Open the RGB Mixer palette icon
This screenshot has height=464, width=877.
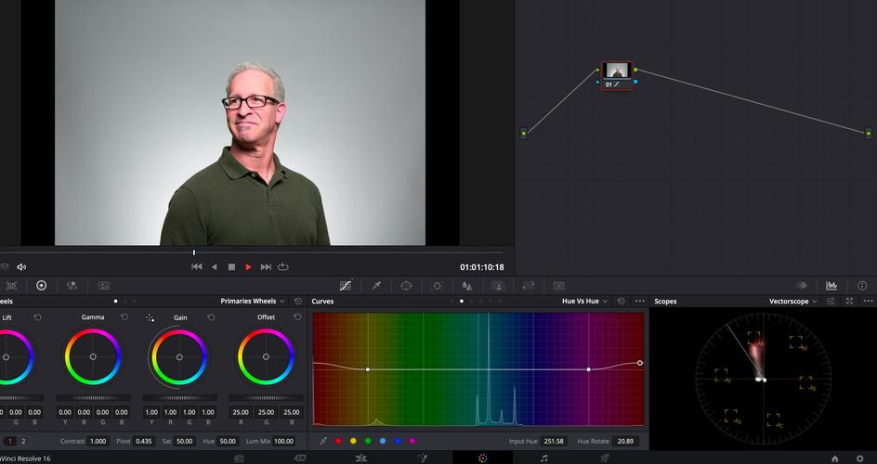tap(72, 285)
